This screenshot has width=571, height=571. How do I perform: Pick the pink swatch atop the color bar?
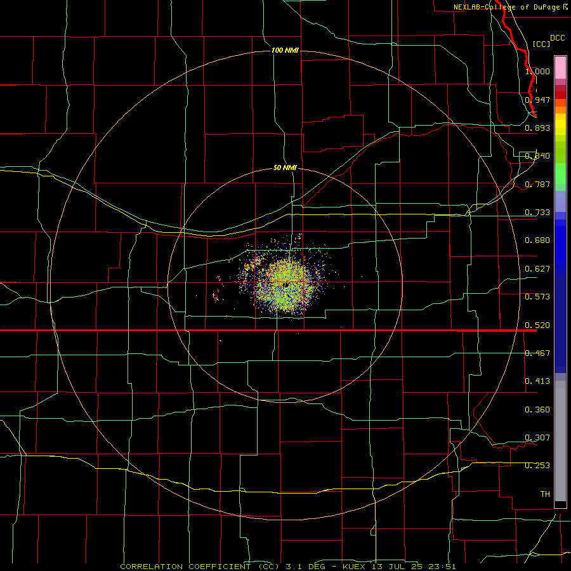tap(560, 68)
